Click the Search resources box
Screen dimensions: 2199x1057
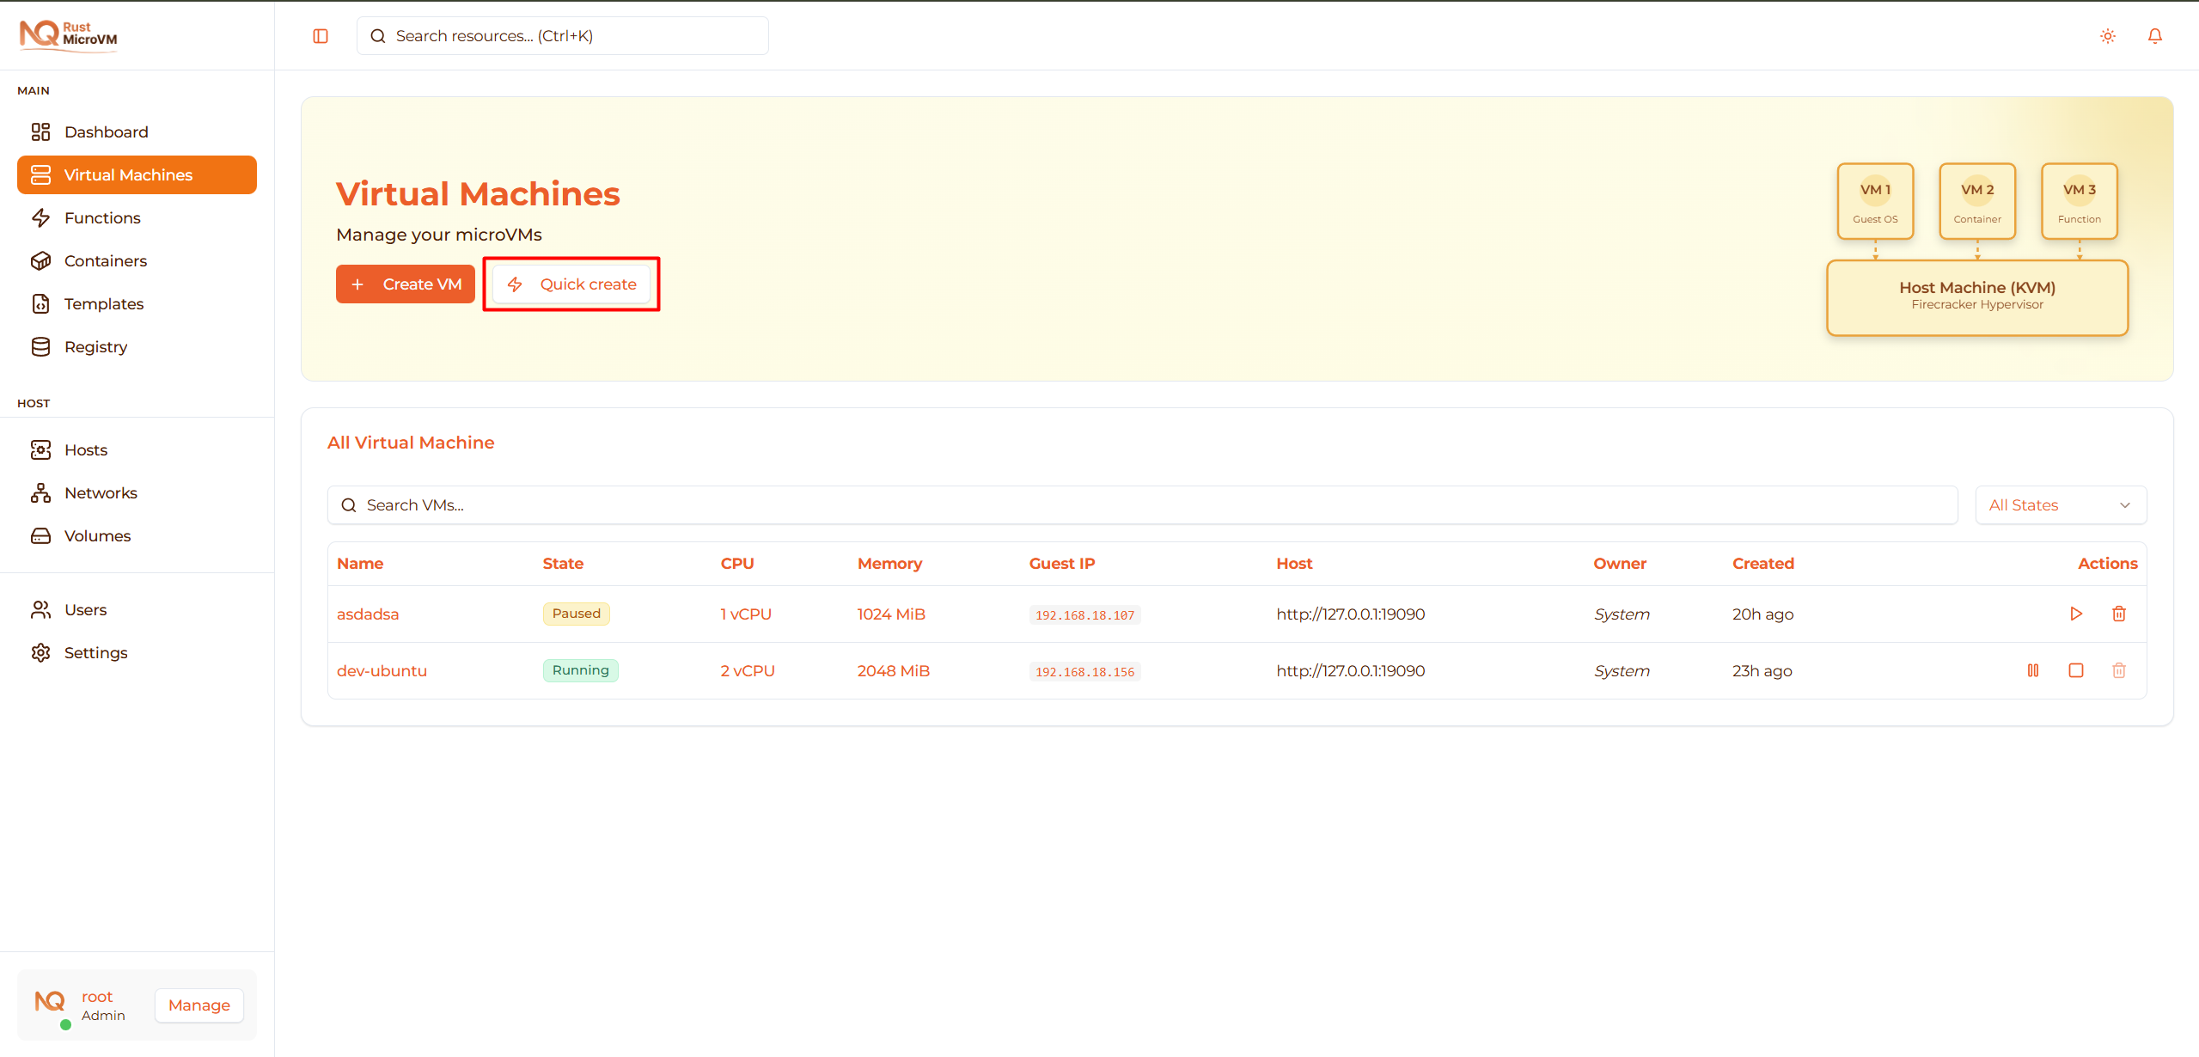tap(562, 36)
